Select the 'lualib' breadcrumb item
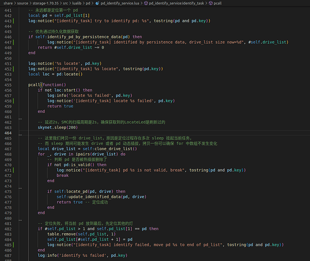This screenshot has width=310, height=261. 76,3
